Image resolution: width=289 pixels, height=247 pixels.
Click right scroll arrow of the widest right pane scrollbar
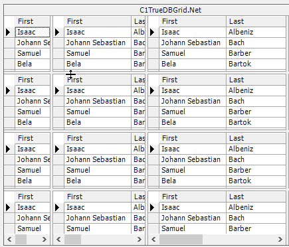(280, 239)
